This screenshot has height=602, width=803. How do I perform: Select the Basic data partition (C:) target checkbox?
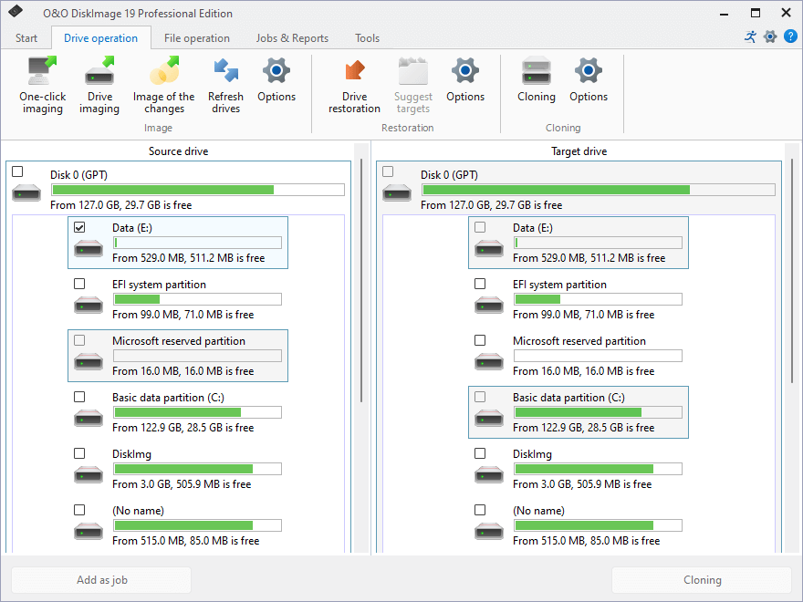coord(479,397)
